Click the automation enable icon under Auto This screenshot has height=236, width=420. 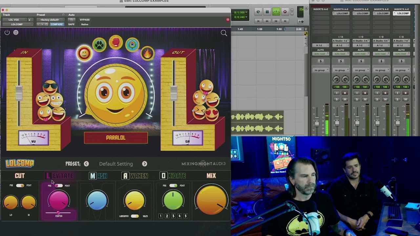tap(71, 20)
